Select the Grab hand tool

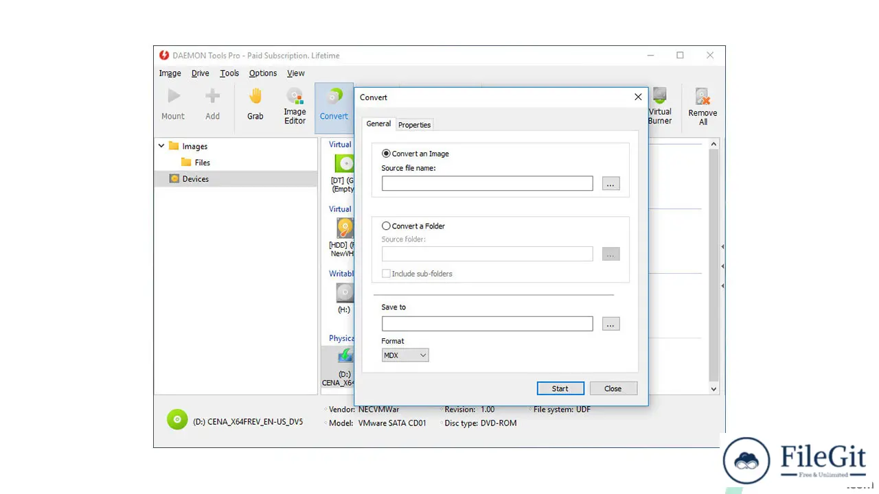(x=255, y=104)
